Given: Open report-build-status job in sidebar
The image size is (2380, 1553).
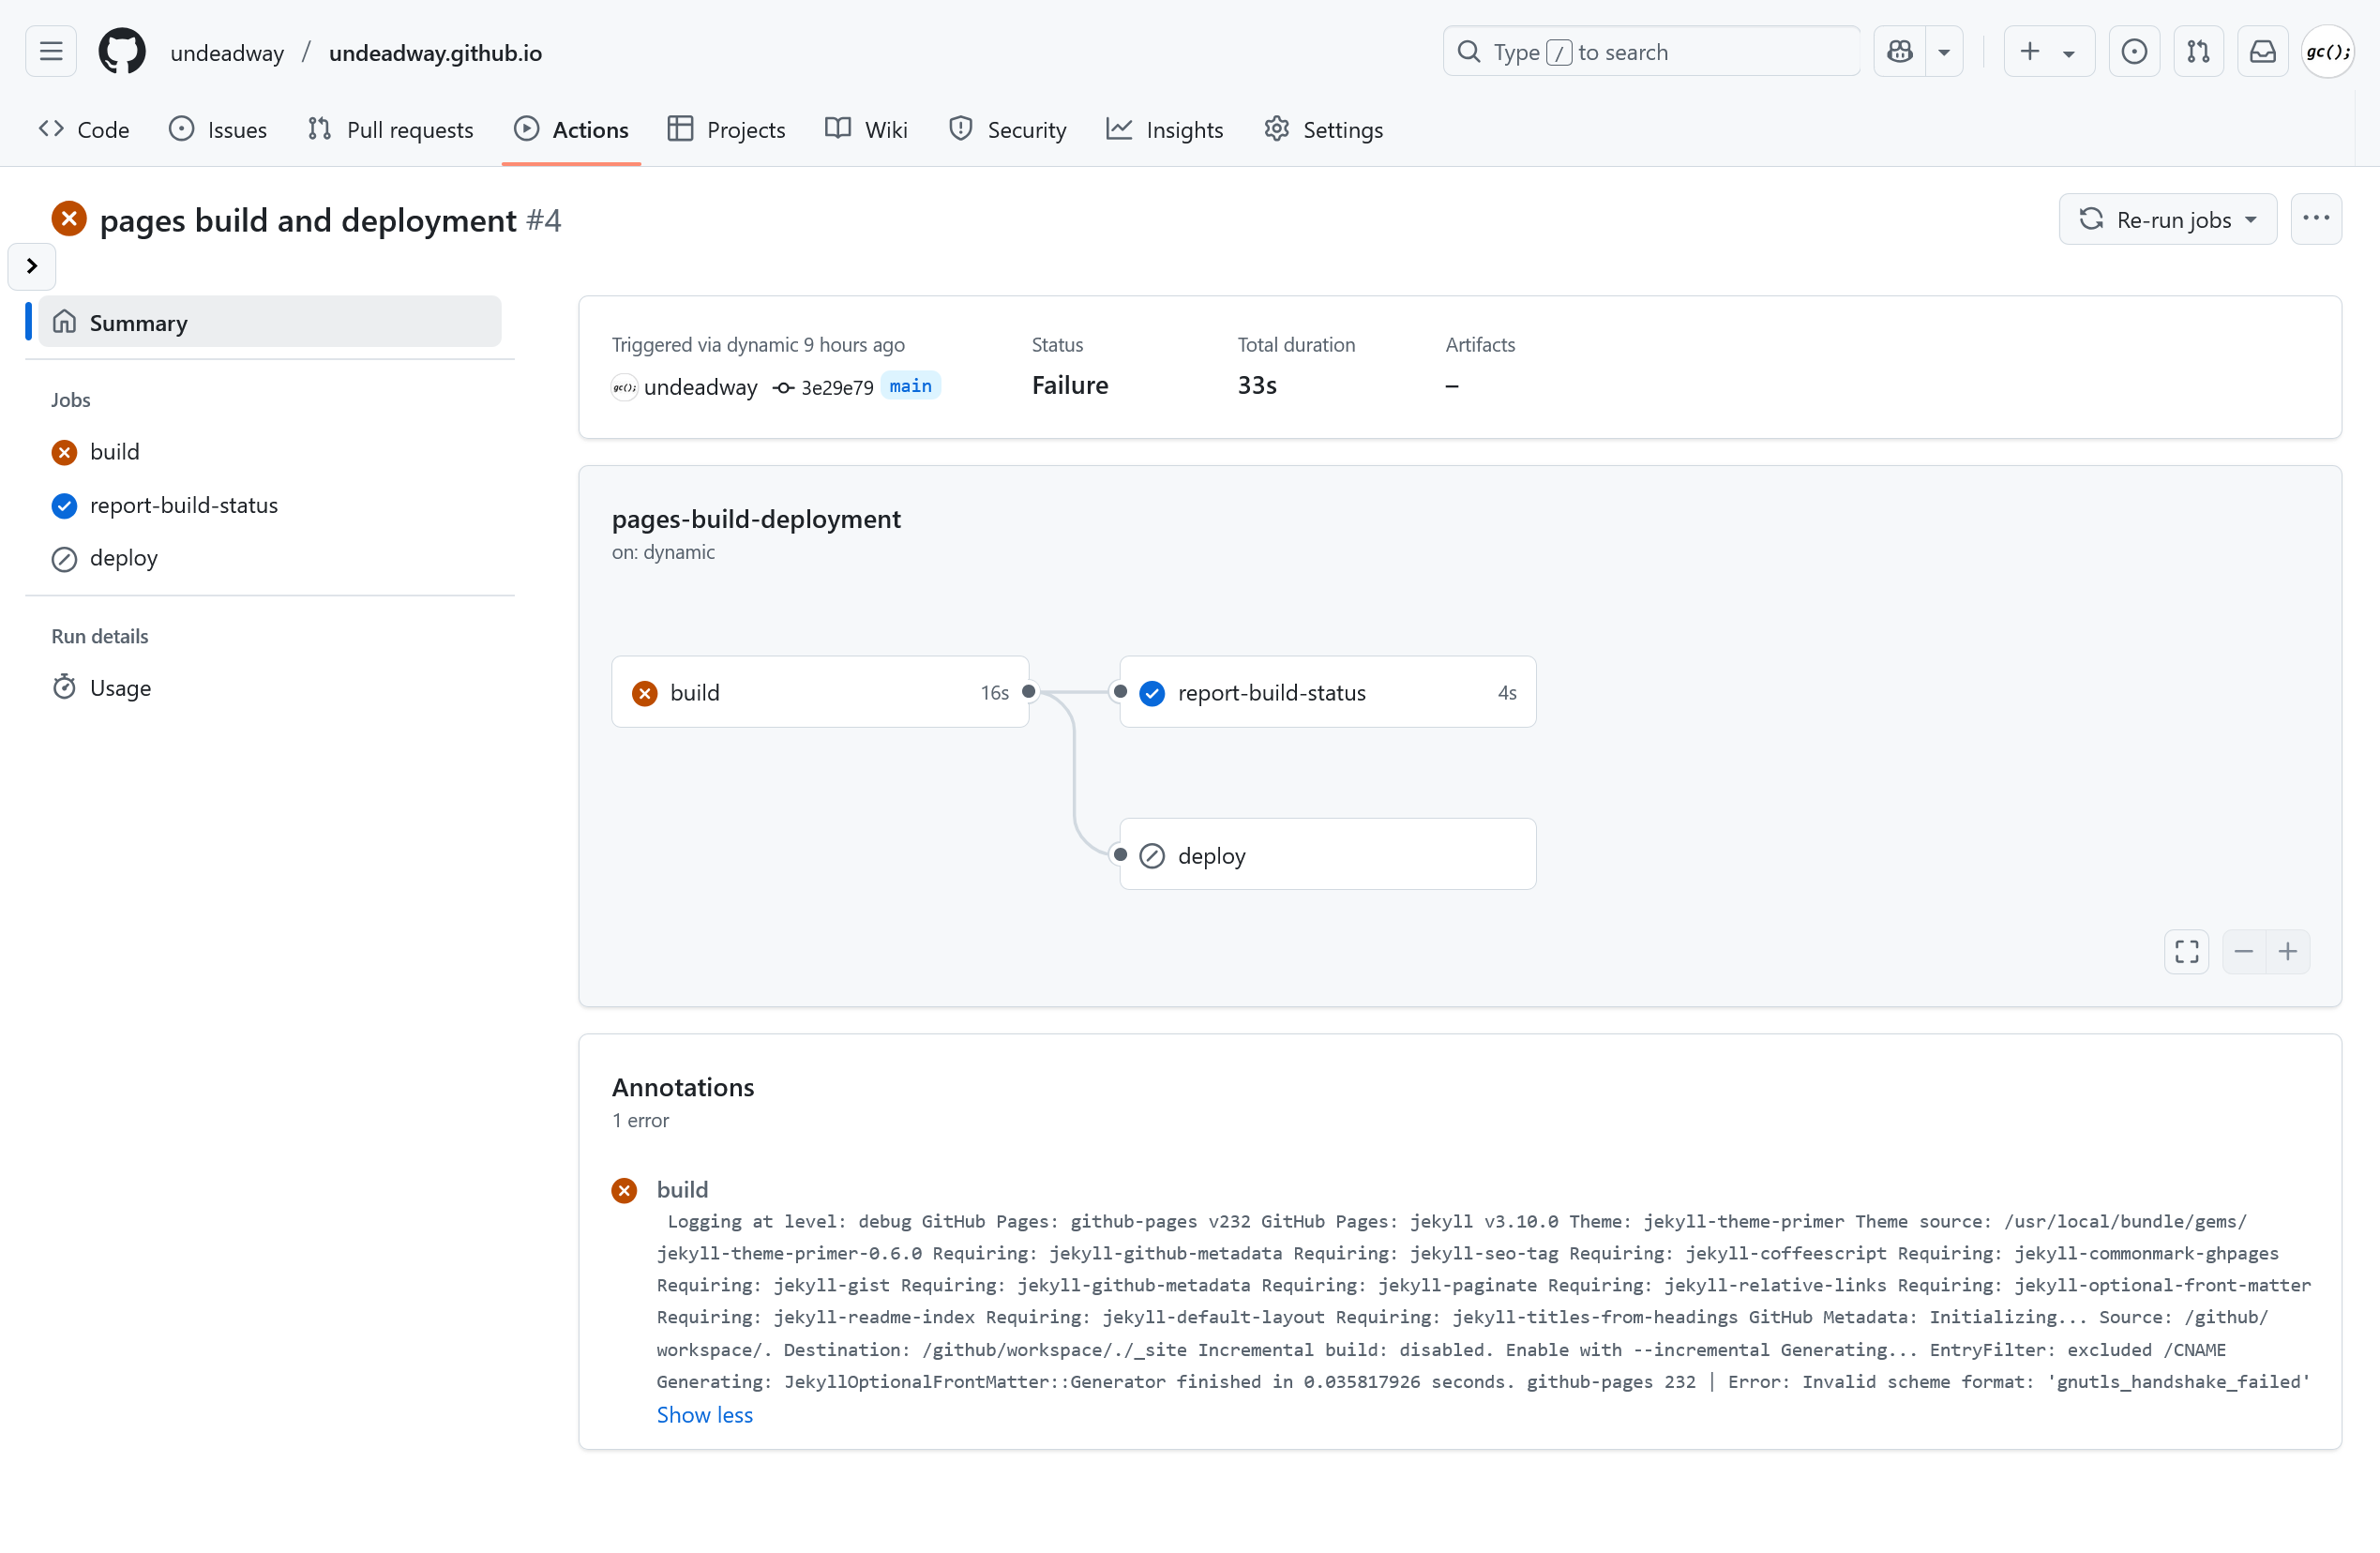Looking at the screenshot, I should 165,505.
